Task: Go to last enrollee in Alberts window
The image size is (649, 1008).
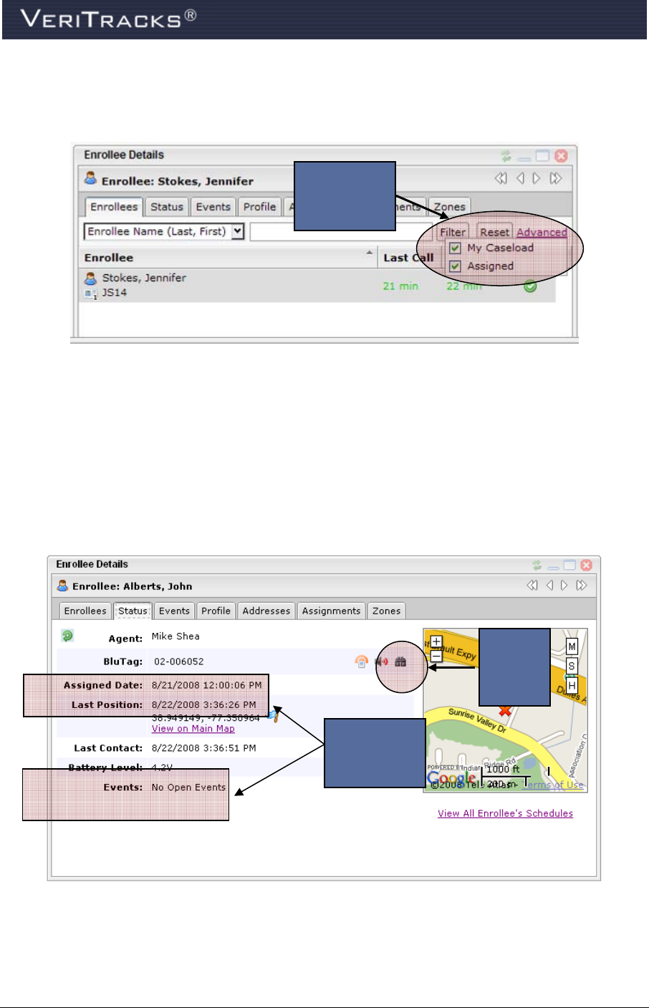Action: (x=582, y=586)
